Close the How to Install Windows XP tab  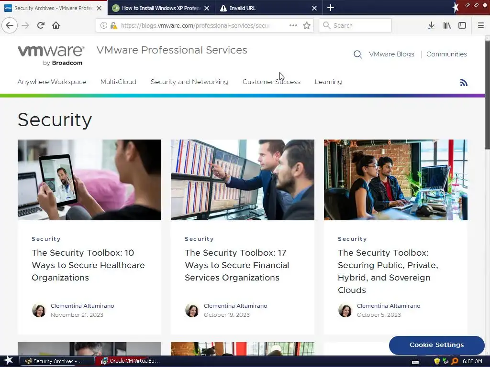click(207, 8)
